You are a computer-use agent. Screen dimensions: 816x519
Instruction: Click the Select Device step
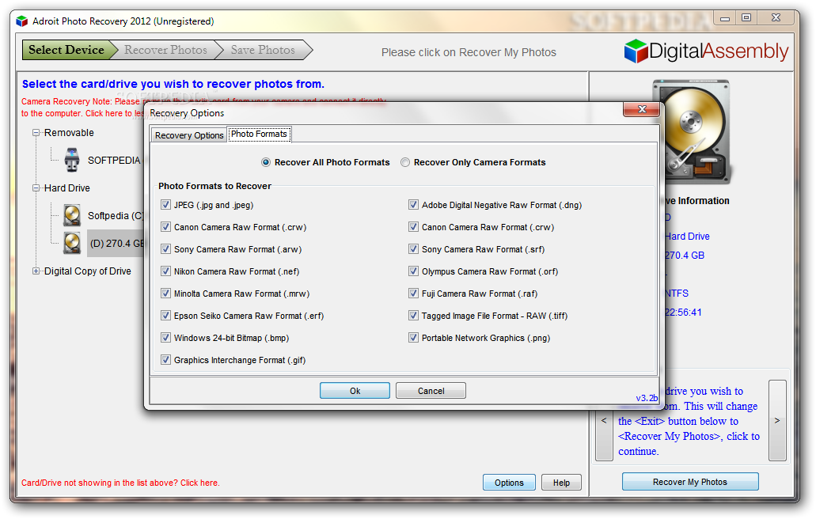point(66,50)
